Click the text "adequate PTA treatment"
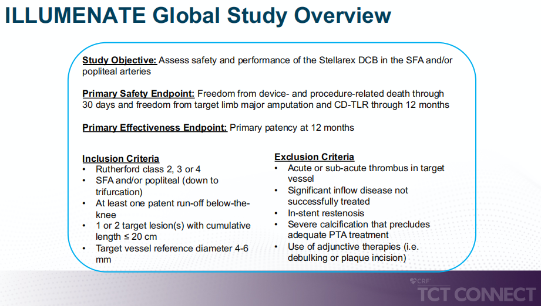The width and height of the screenshot is (541, 306). [338, 235]
